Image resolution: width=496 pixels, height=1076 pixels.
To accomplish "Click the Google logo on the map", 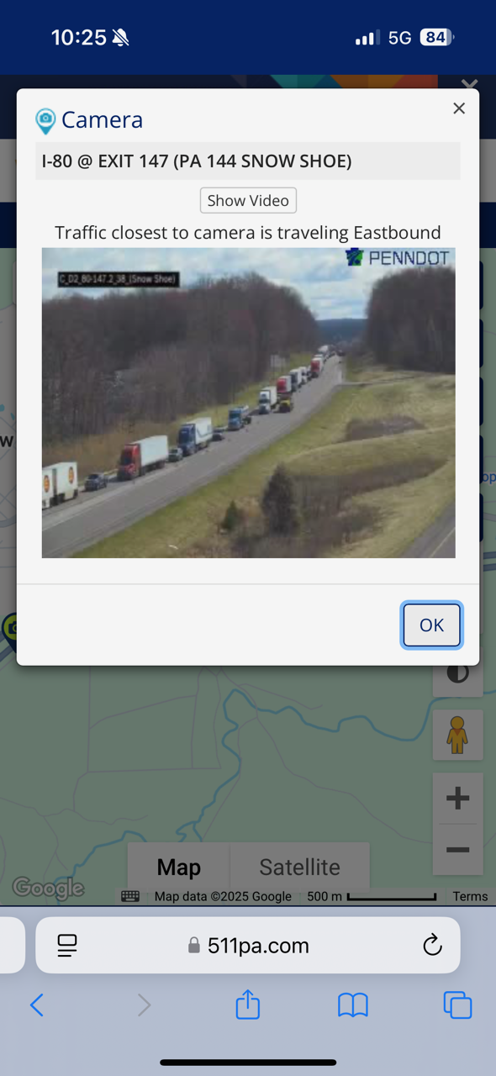I will (48, 888).
